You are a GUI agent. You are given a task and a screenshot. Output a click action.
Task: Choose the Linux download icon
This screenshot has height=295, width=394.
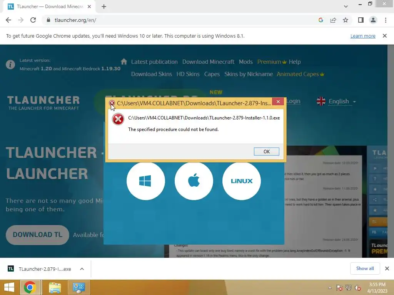coord(242,181)
